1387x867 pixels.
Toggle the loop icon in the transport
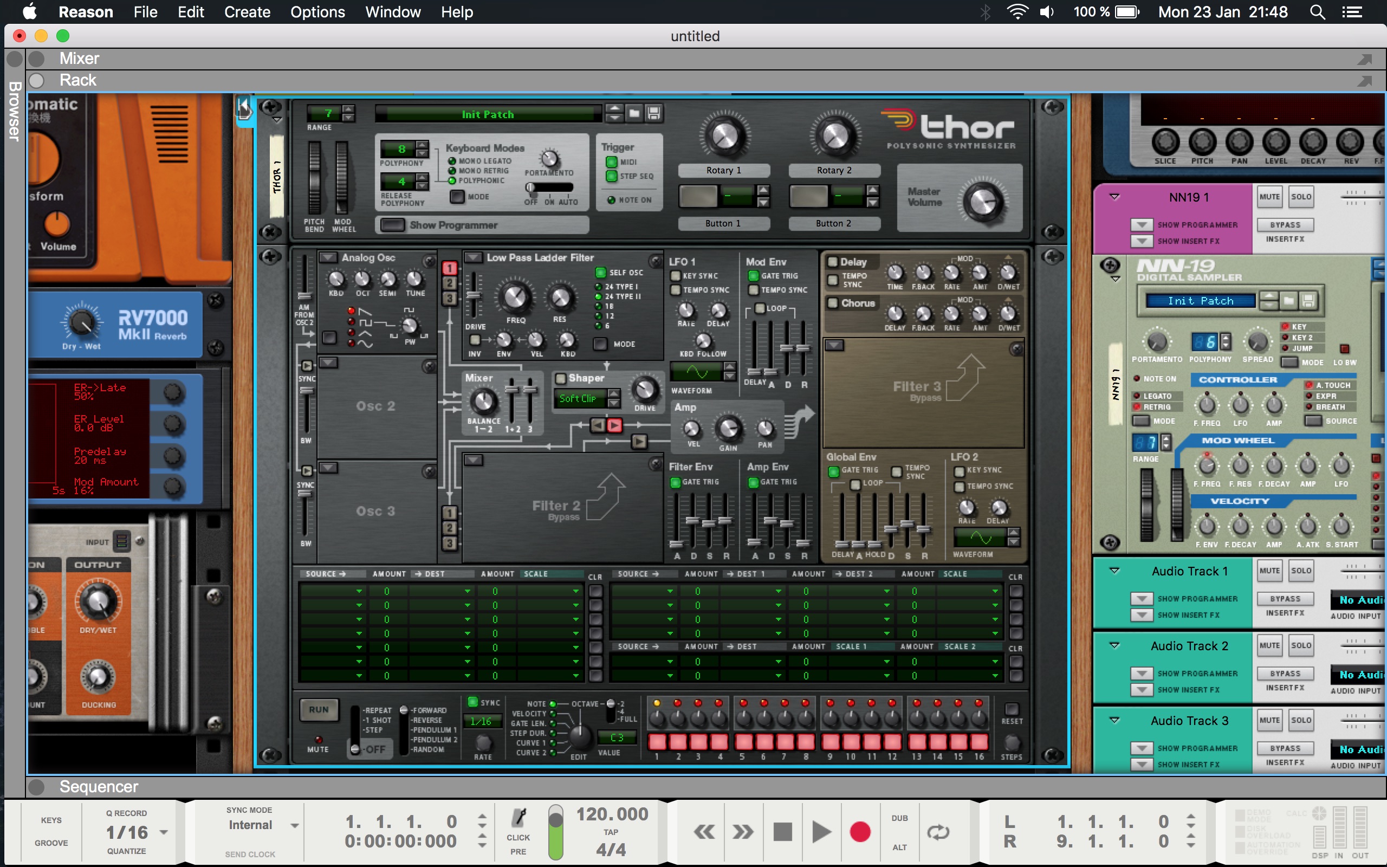click(x=938, y=831)
